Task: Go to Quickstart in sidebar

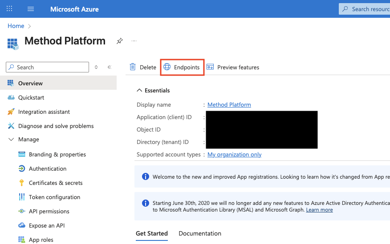Action: coord(31,97)
